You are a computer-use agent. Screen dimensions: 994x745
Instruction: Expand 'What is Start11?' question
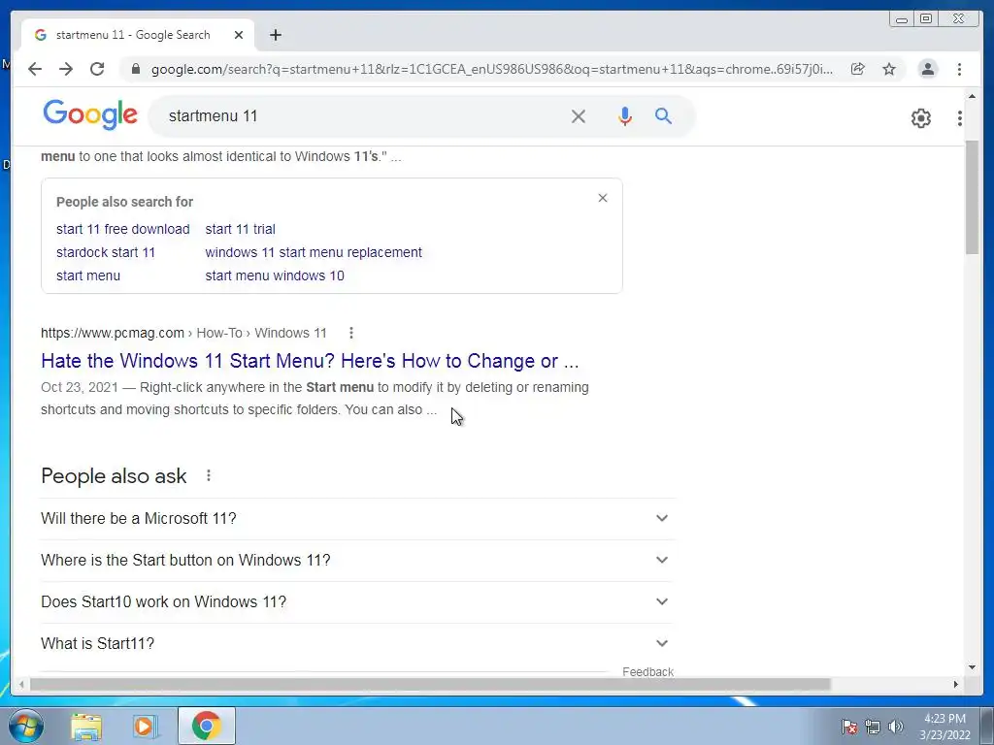click(356, 644)
